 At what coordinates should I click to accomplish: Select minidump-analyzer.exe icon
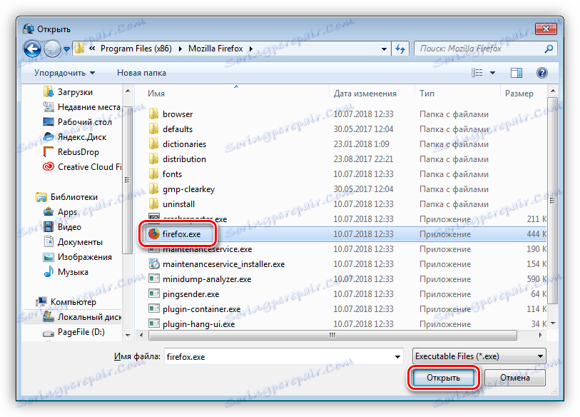click(153, 279)
